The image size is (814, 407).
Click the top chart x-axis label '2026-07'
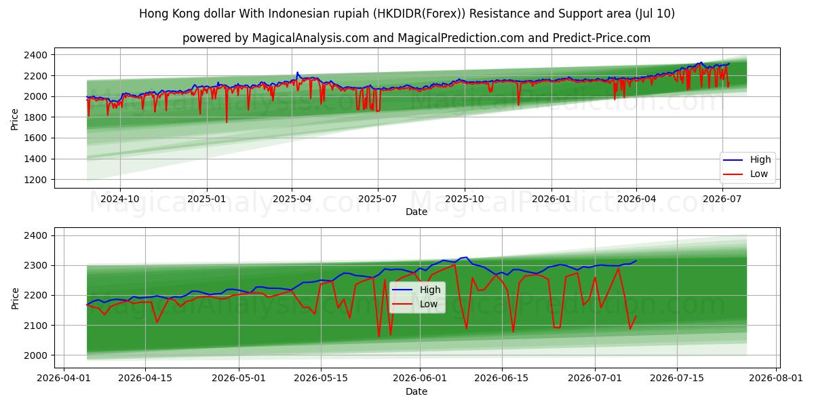point(721,199)
